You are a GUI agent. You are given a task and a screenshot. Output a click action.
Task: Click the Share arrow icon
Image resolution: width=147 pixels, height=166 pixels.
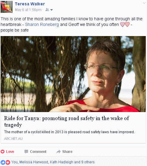coord(59,152)
